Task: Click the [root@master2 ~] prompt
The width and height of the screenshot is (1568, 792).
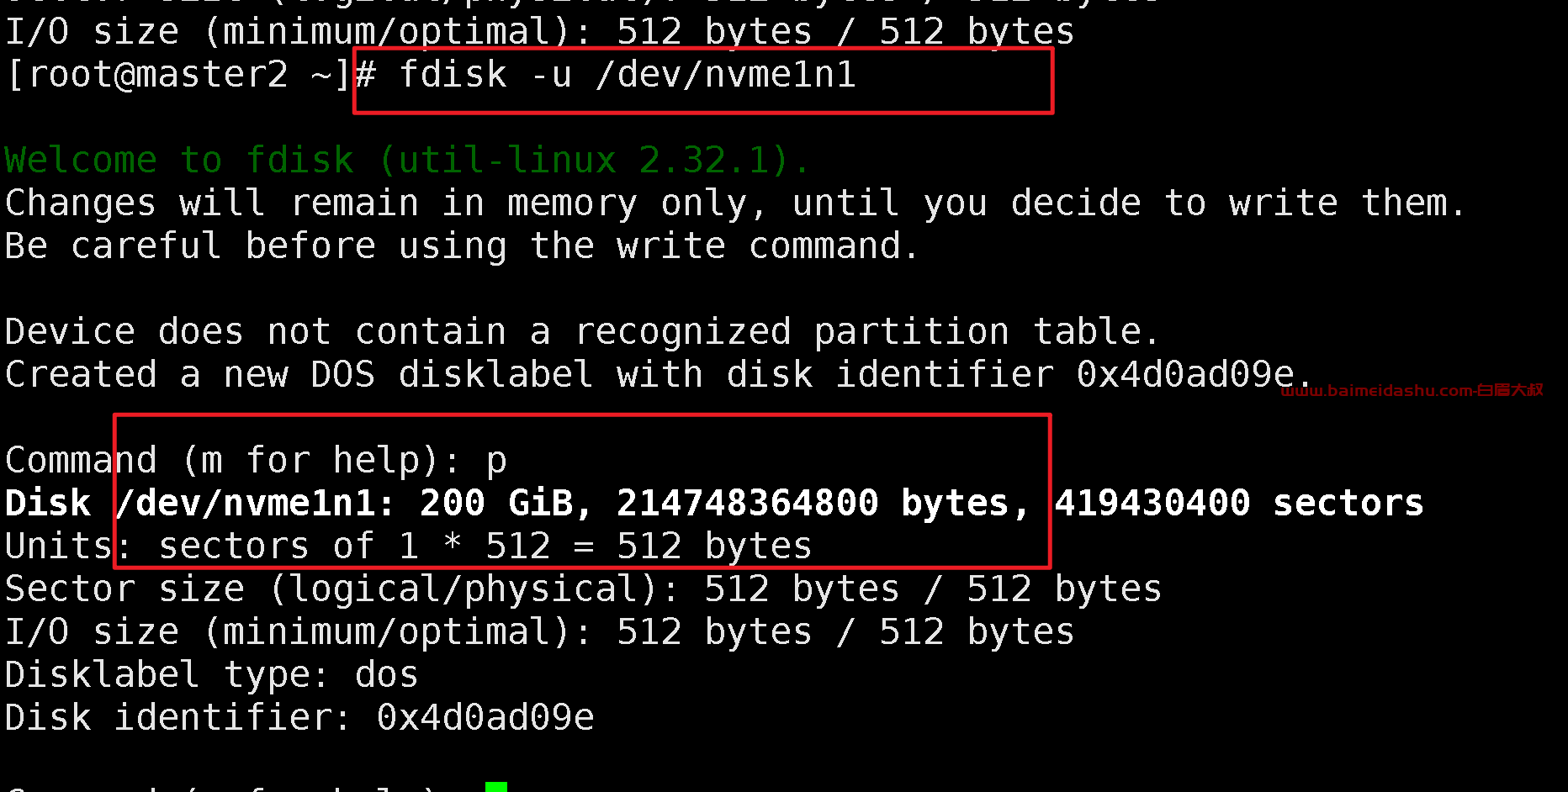Action: pos(177,74)
